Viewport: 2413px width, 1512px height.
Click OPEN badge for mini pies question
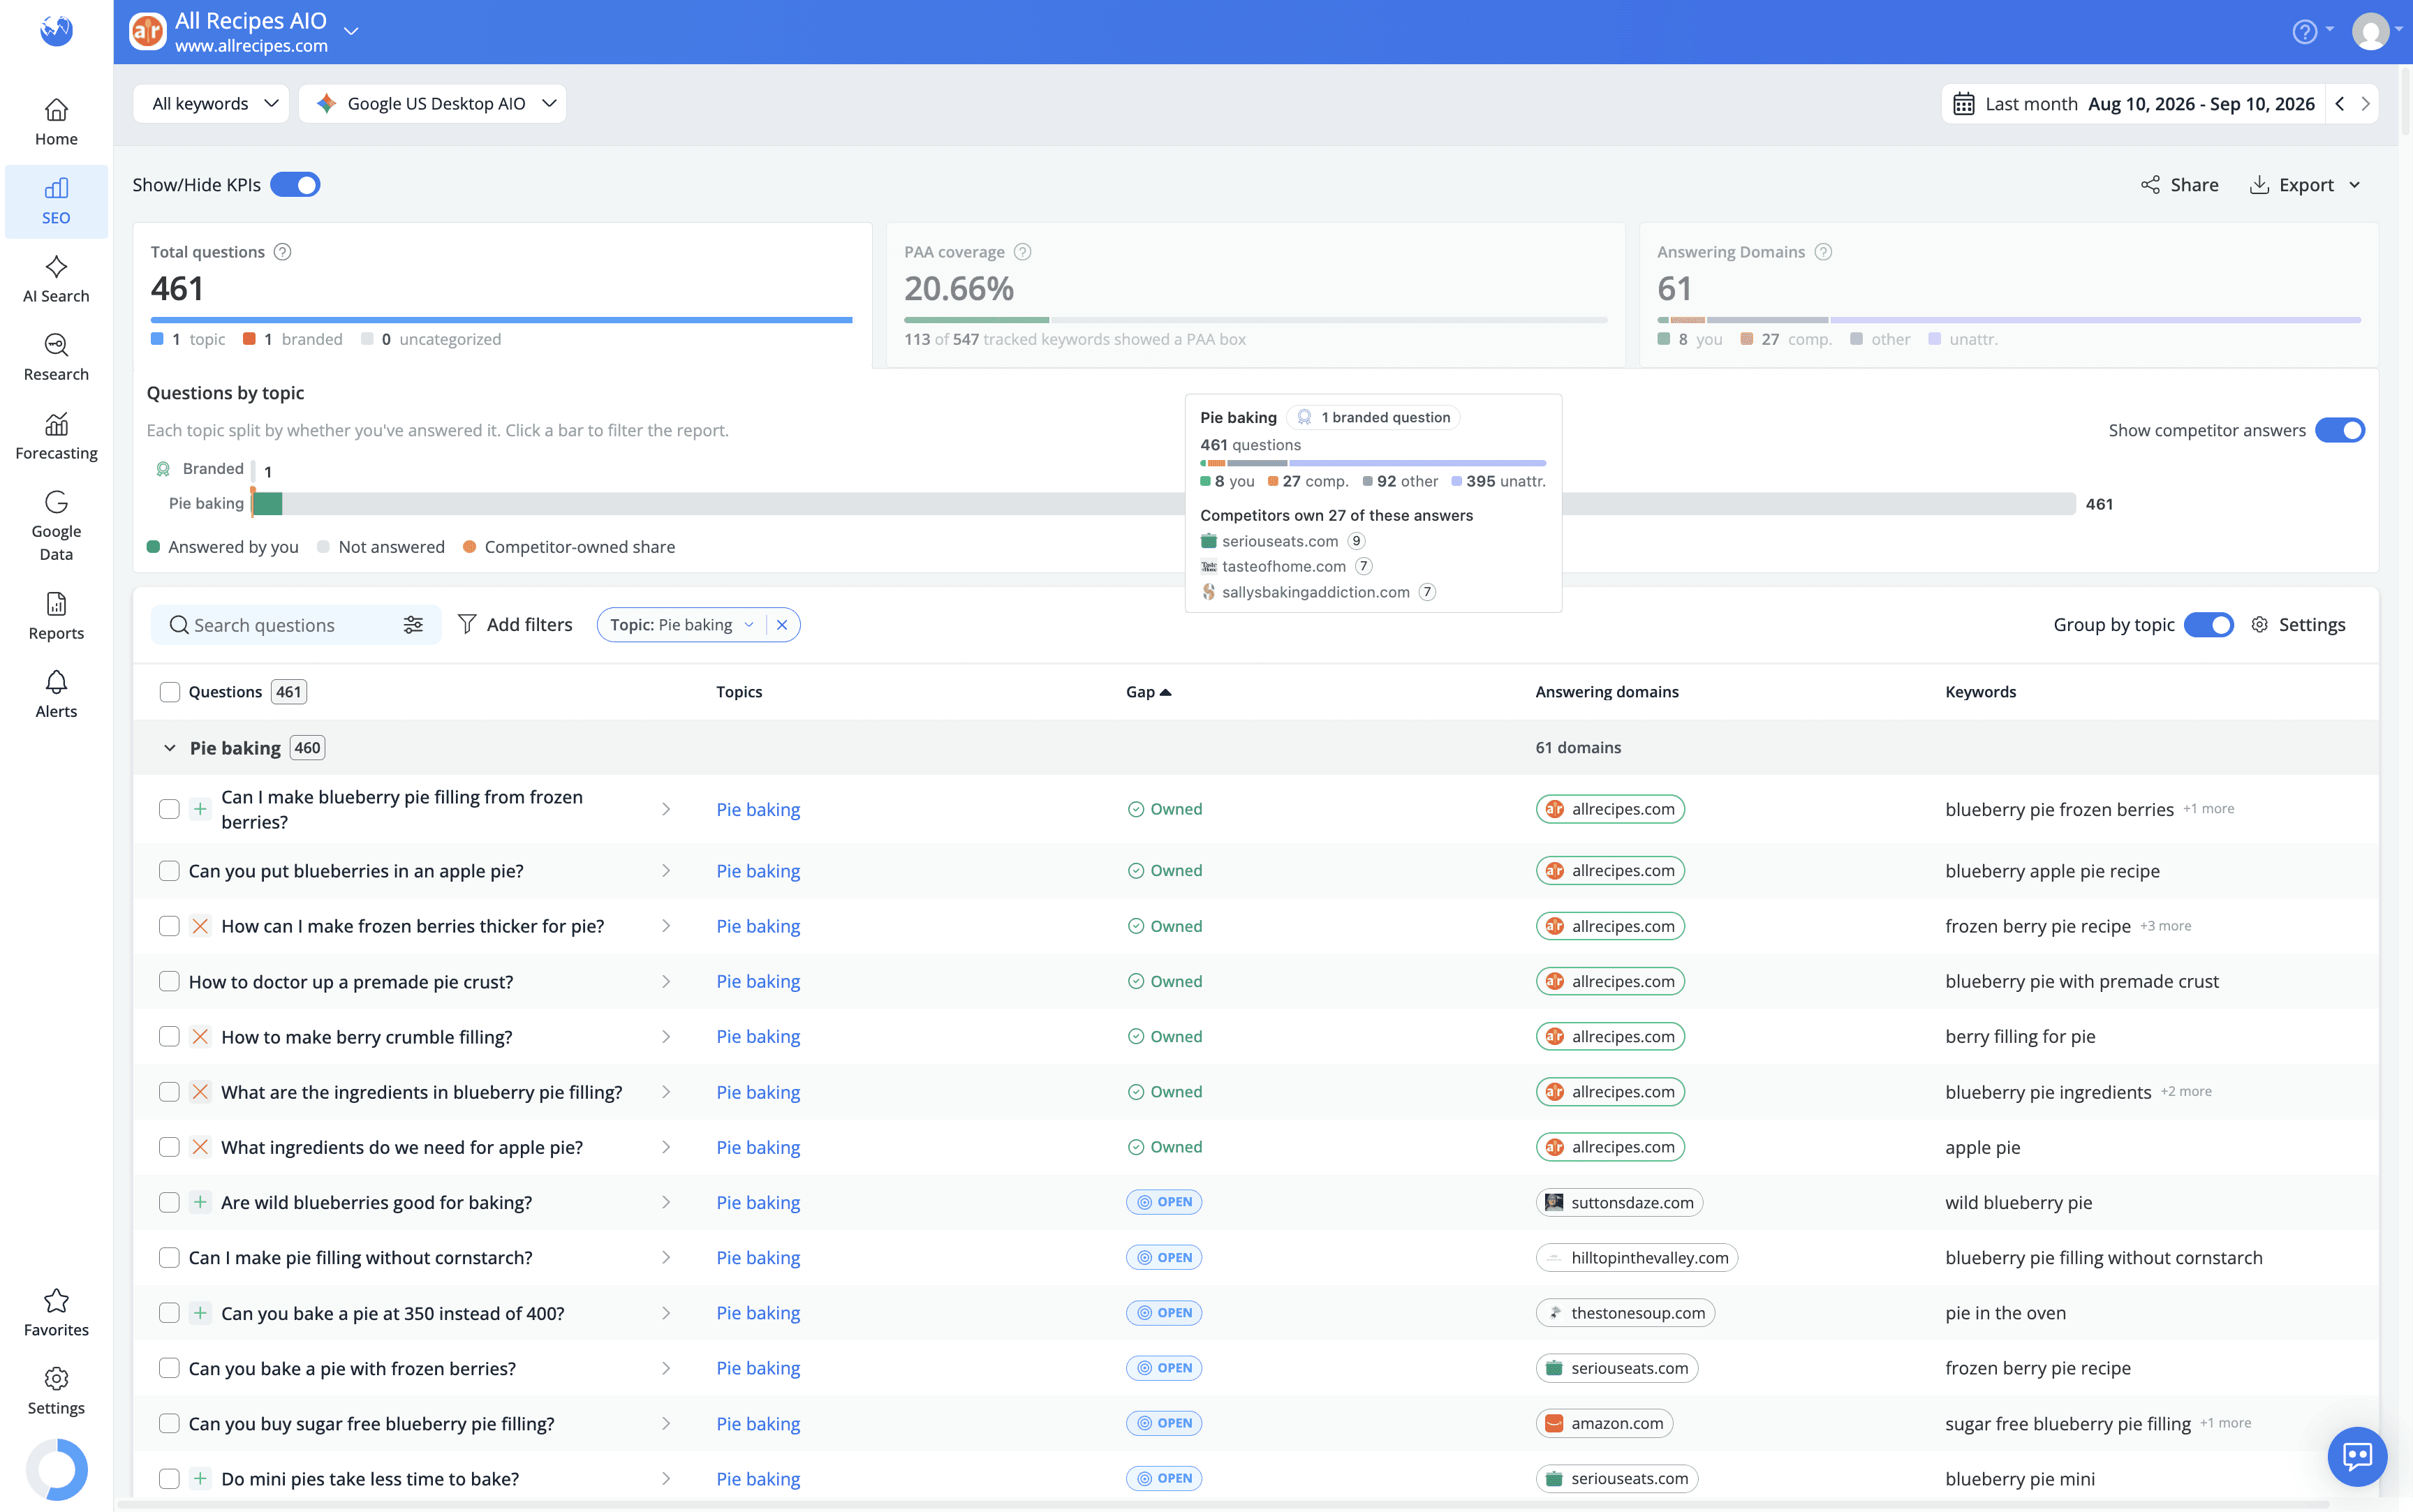(1164, 1478)
